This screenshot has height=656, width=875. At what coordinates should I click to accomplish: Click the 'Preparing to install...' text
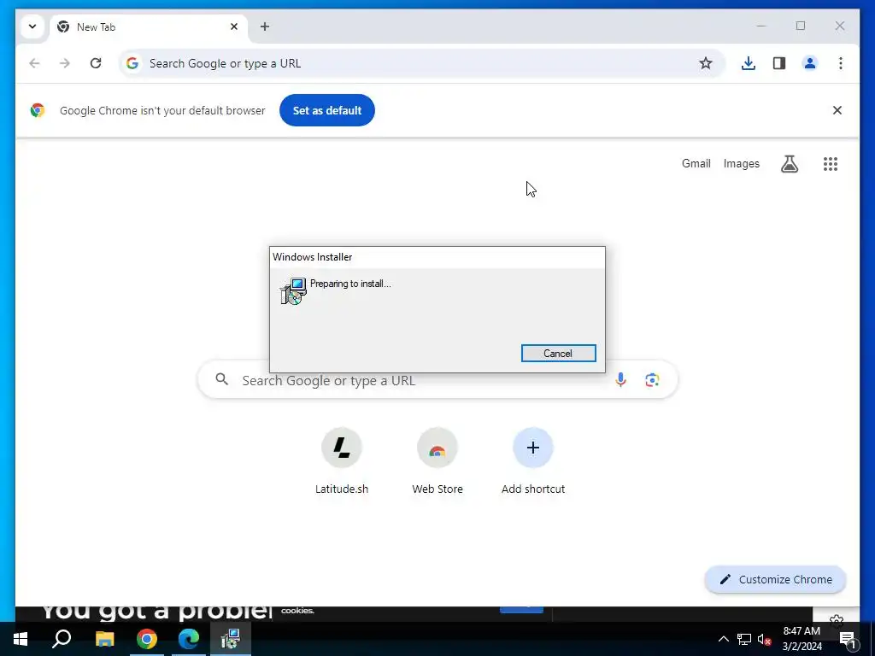[350, 284]
